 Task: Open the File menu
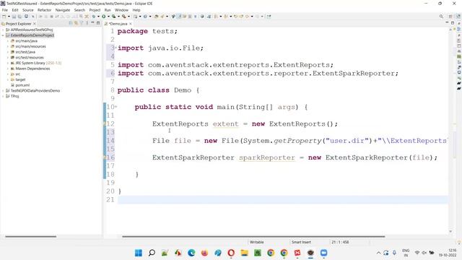tap(5, 10)
